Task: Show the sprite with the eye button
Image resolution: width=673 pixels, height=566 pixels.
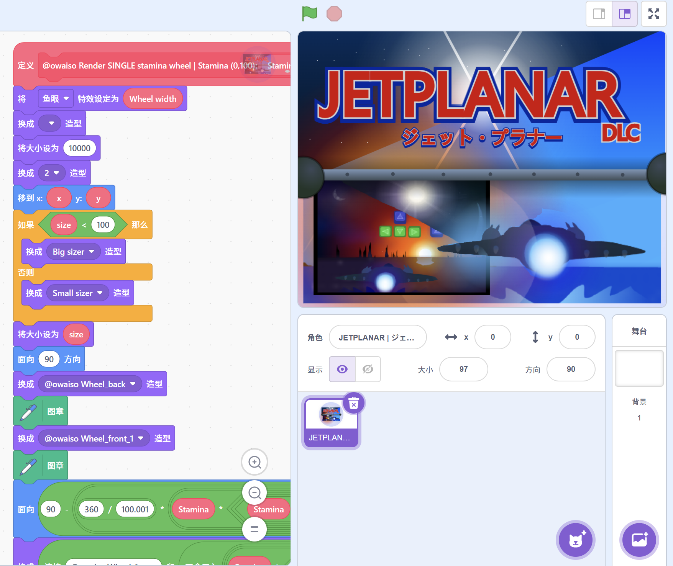Action: [x=342, y=369]
